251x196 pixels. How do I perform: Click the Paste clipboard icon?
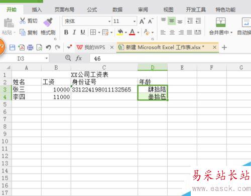click(x=9, y=22)
